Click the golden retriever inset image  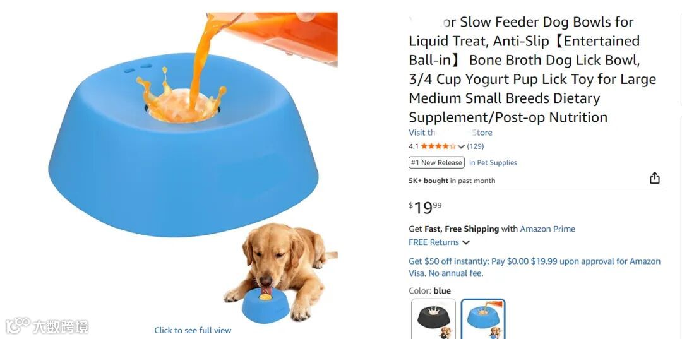[x=280, y=273]
